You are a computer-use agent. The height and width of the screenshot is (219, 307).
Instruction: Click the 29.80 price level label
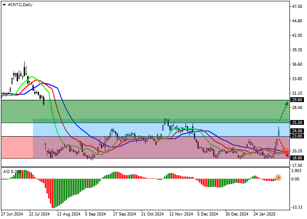point(297,100)
